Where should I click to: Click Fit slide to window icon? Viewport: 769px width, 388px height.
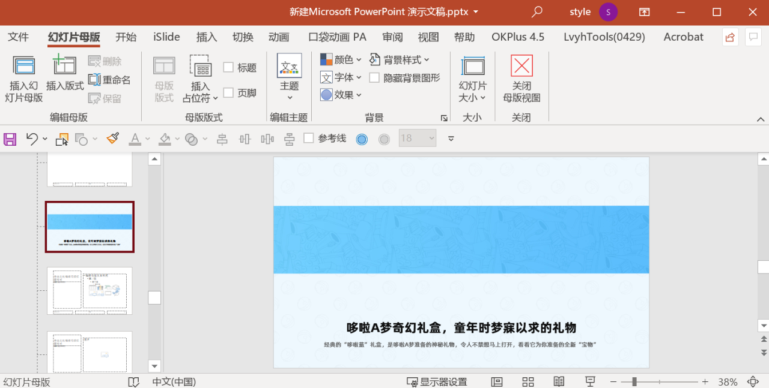click(x=753, y=382)
